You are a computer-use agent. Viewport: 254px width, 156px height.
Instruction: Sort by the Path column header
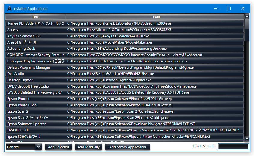tap(156, 17)
